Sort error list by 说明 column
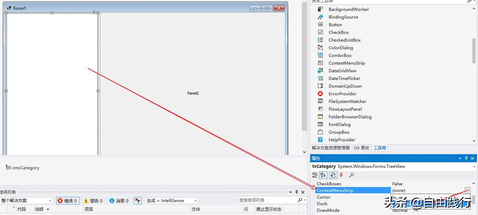This screenshot has height=215, width=478. pos(58,209)
